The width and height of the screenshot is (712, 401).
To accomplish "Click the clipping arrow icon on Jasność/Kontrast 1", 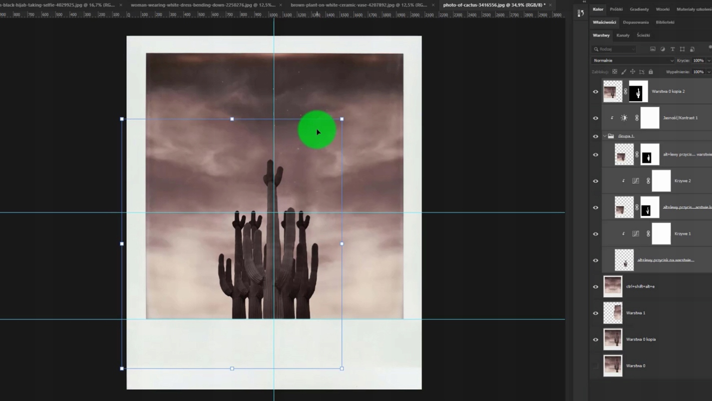I will point(612,118).
